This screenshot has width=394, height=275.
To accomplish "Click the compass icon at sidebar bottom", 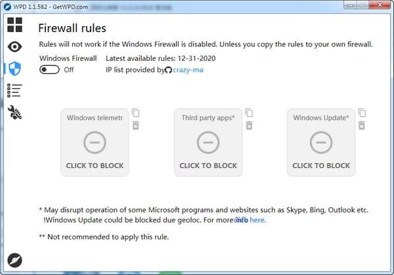I will coord(14,260).
